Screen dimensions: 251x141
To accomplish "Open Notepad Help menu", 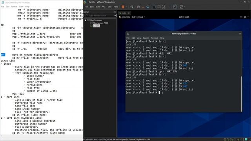I will pos(27,7).
